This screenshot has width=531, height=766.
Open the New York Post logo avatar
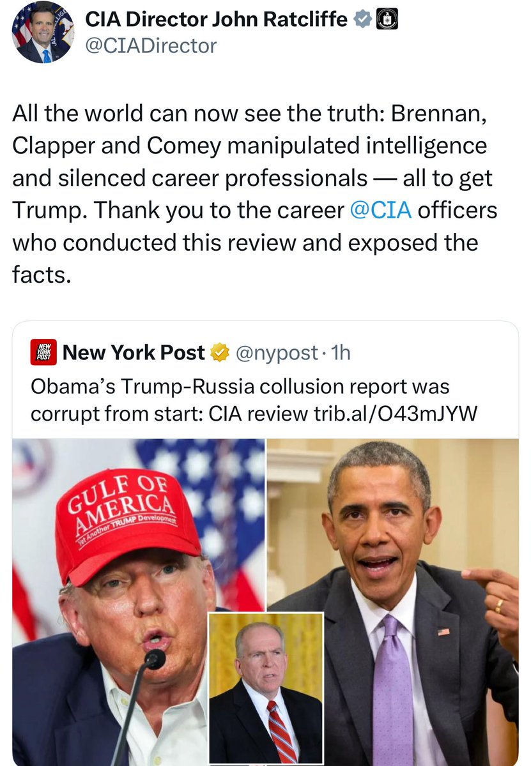[x=43, y=352]
